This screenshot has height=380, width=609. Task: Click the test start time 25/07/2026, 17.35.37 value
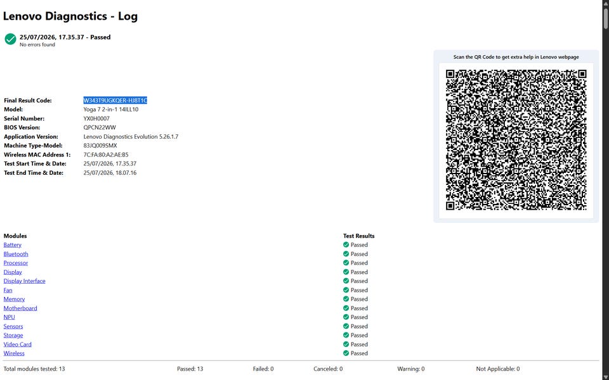point(110,163)
